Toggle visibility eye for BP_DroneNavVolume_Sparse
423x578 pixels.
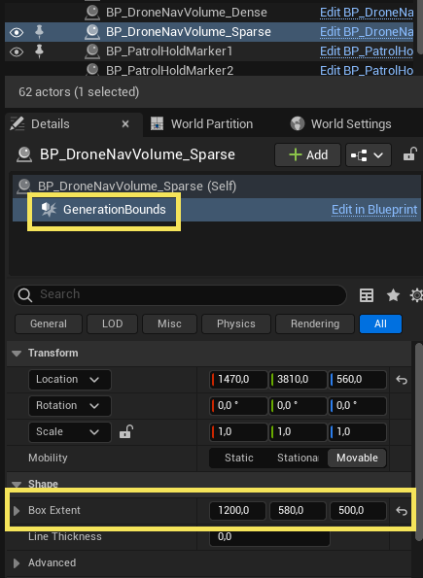[x=17, y=32]
